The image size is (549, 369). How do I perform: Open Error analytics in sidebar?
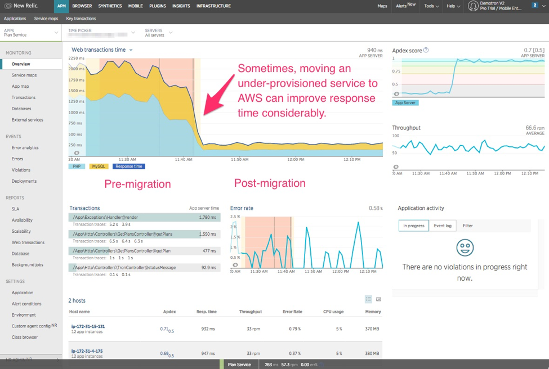(25, 147)
